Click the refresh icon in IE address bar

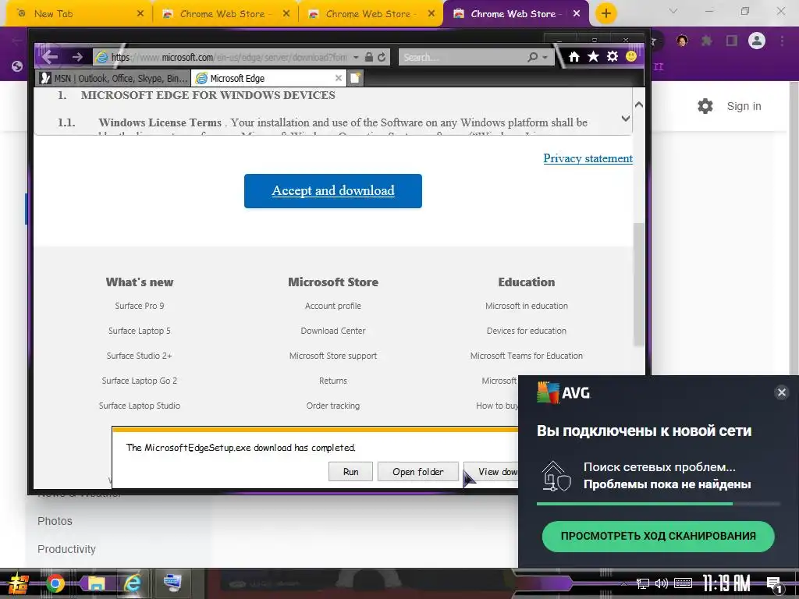click(x=382, y=57)
